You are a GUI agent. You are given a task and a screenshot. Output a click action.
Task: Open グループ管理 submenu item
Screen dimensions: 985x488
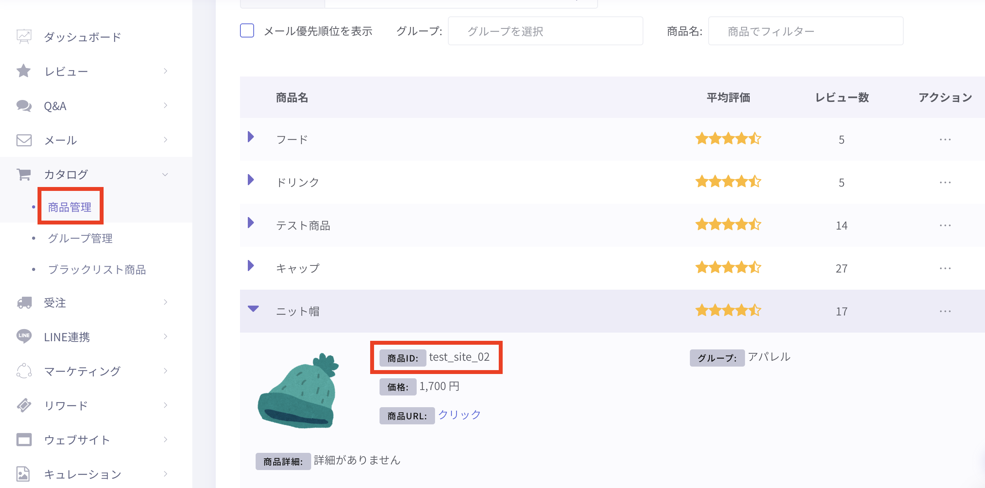point(80,238)
